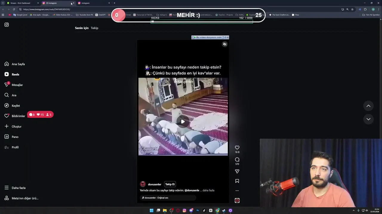Click Takip Et to follow dovusenler

coord(170,184)
